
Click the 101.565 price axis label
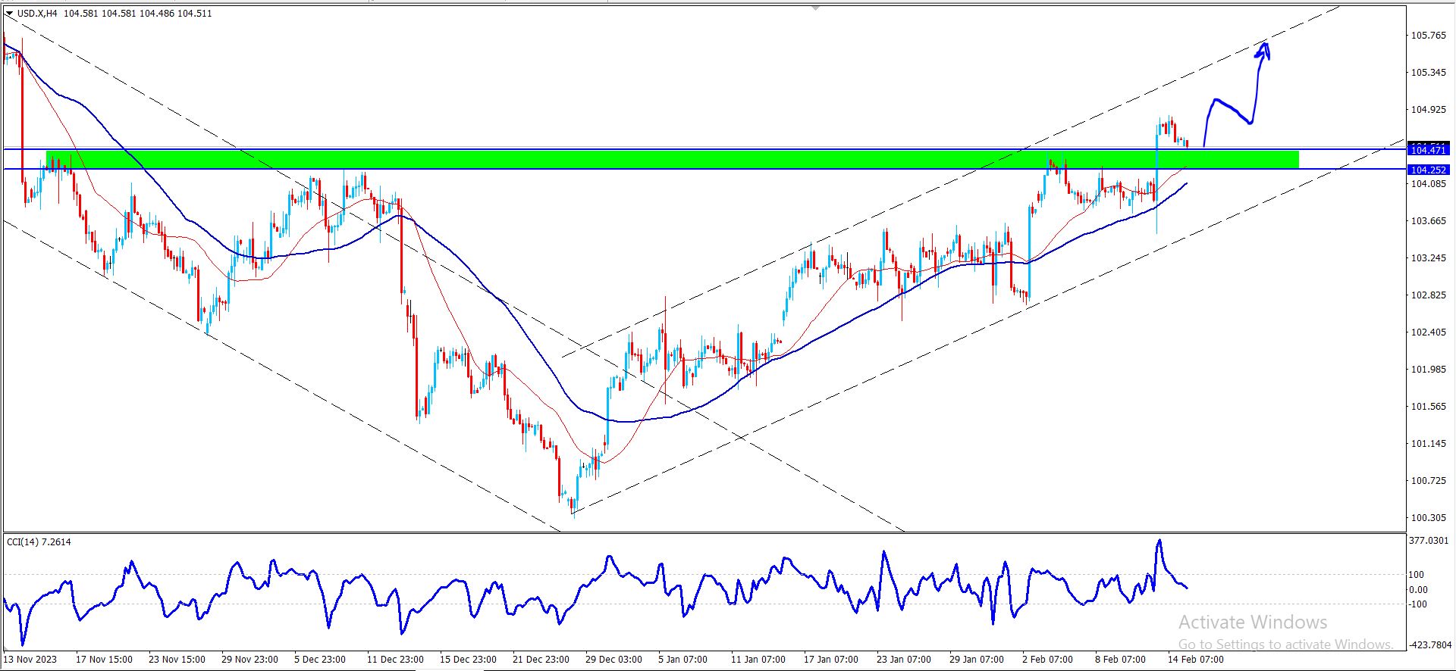1429,407
